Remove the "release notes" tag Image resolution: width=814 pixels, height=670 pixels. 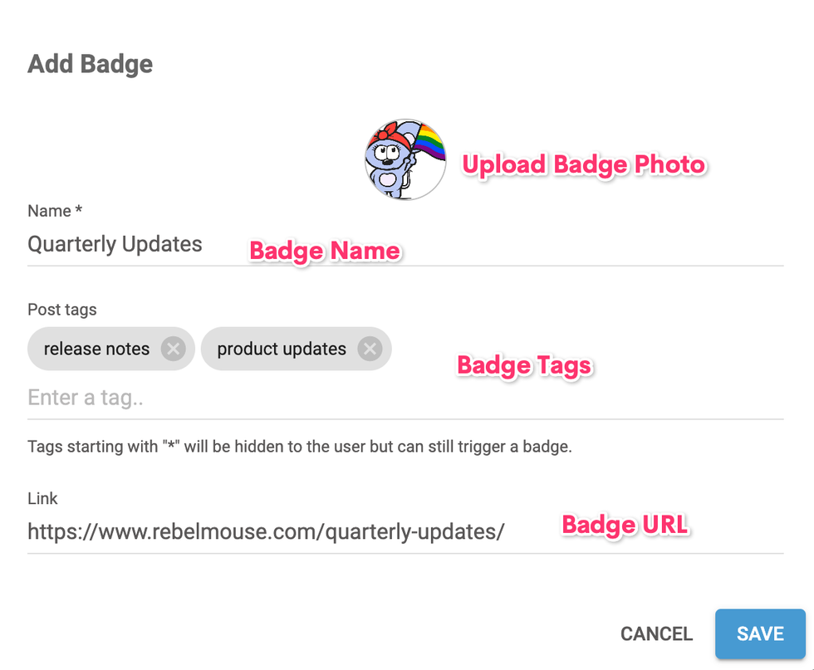pyautogui.click(x=173, y=349)
